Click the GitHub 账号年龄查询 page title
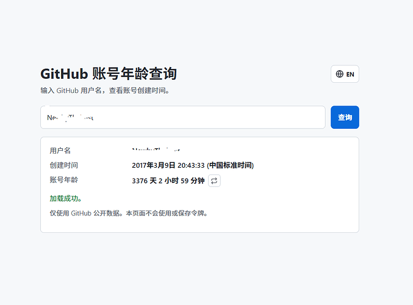 tap(109, 73)
